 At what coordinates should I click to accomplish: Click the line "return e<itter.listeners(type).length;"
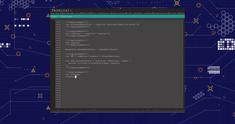point(94,63)
